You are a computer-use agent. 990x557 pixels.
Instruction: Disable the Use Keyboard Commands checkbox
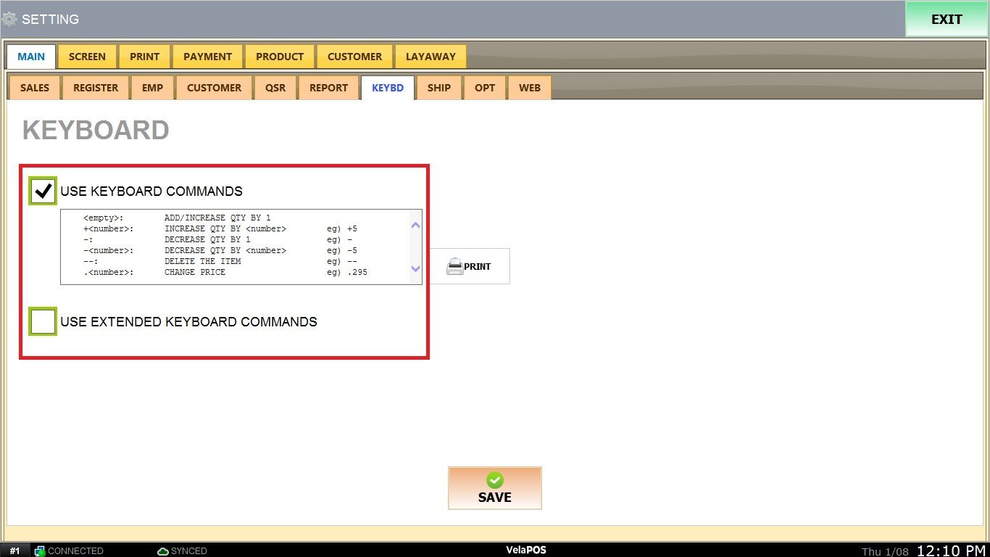point(43,191)
